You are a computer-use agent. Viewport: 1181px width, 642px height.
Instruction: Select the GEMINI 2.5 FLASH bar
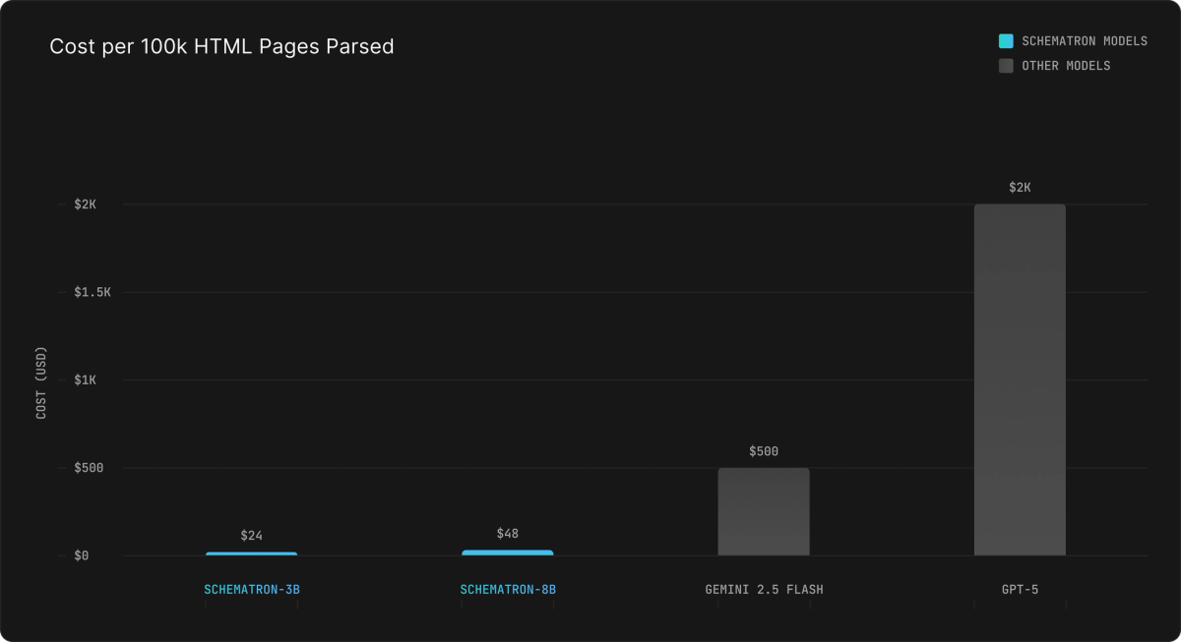point(765,511)
